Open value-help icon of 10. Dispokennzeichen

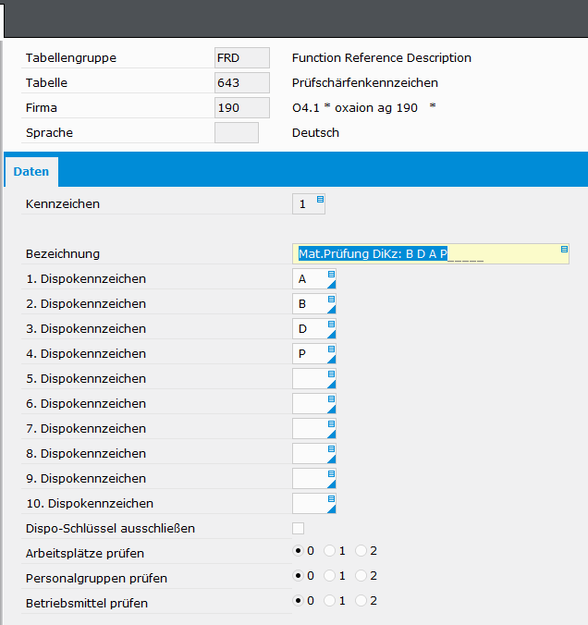pyautogui.click(x=331, y=499)
